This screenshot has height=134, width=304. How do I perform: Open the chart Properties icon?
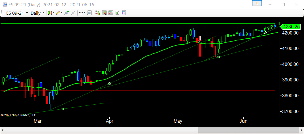click(124, 13)
